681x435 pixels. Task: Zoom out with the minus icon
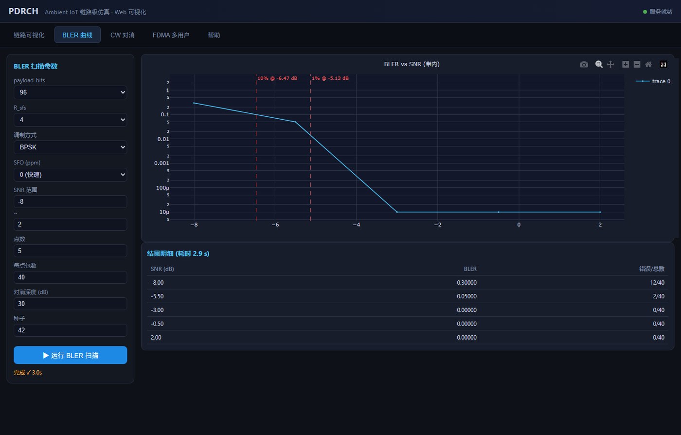637,64
